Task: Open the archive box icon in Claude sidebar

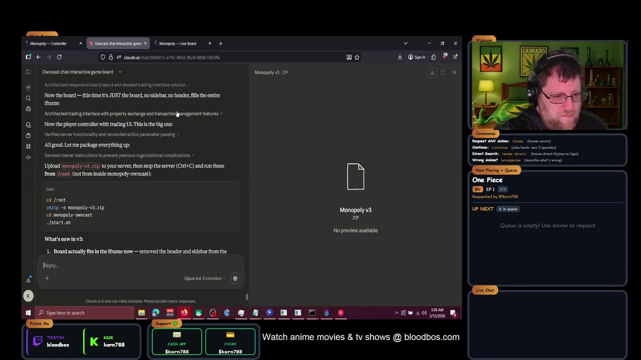Action: [28, 135]
